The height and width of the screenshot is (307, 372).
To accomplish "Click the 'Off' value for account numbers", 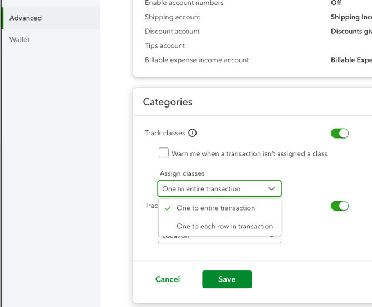I will pos(336,3).
